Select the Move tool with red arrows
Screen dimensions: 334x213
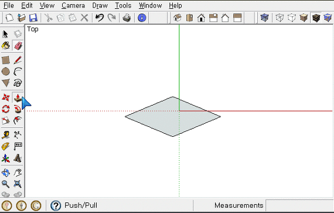coord(6,97)
